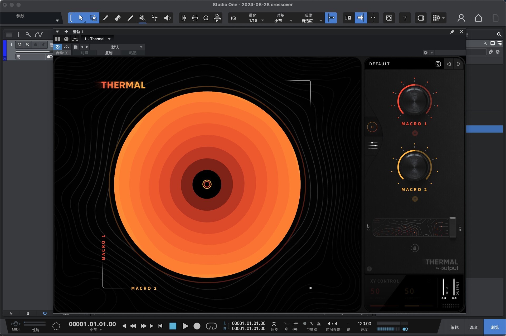Screen dimensions: 506x336
Task: Go to the Start page home icon
Action: [x=478, y=18]
